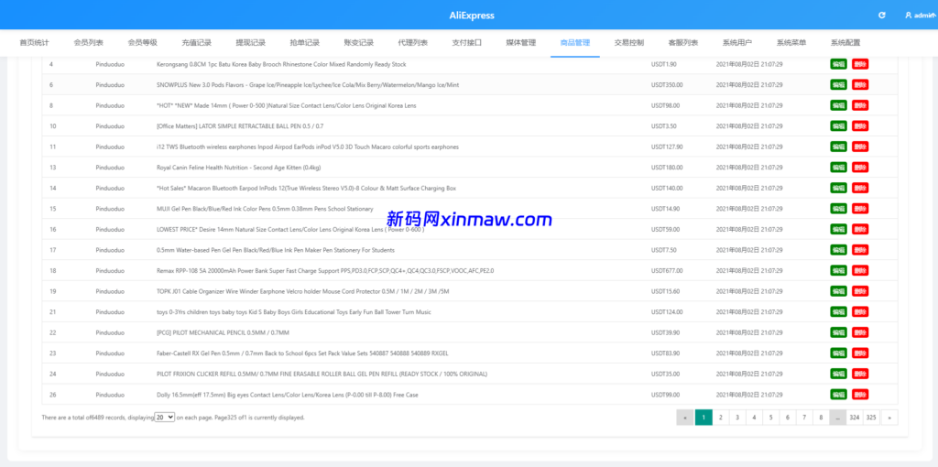This screenshot has height=467, width=938.
Task: Select page 1 in pagination
Action: pos(703,418)
